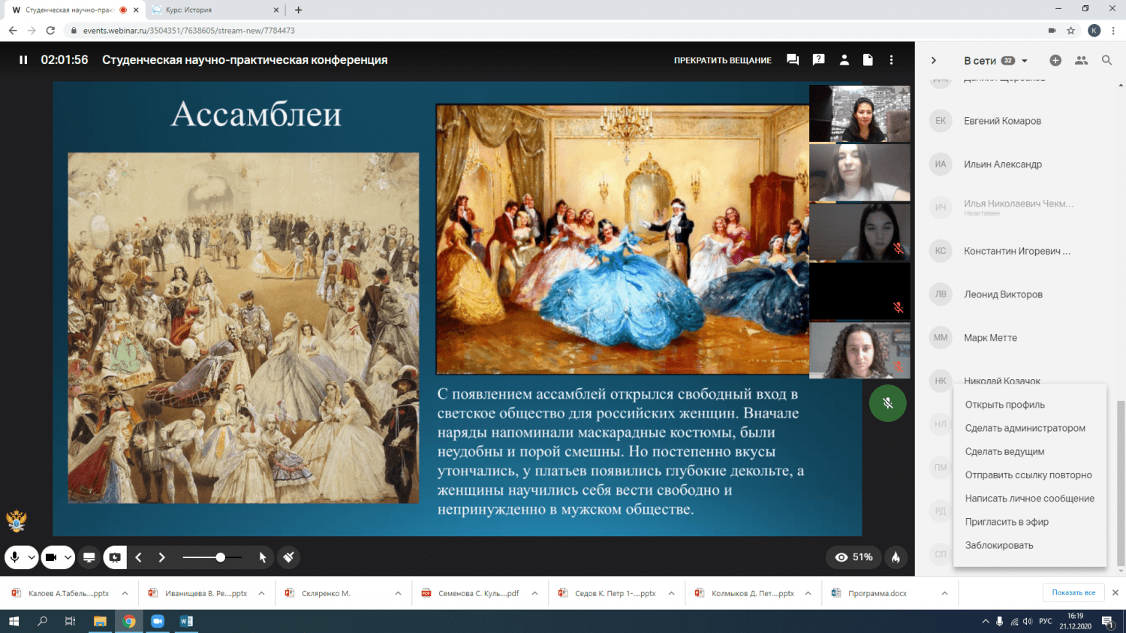Viewport: 1126px width, 633px height.
Task: Click the group people icon in sidebar
Action: click(x=1081, y=61)
